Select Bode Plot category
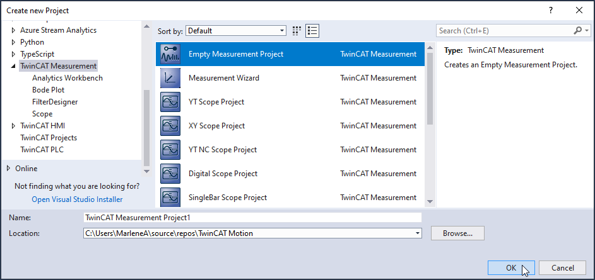The image size is (595, 280). tap(48, 90)
